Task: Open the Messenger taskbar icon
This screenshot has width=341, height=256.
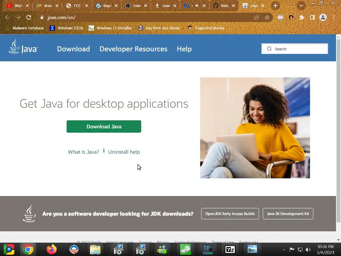Action: coord(162,249)
